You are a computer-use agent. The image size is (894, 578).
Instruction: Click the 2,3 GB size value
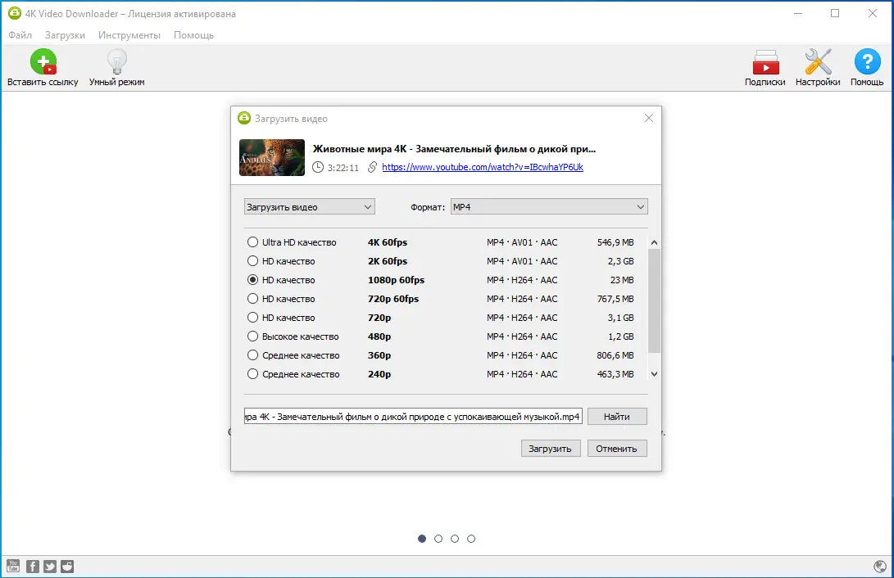pos(621,261)
